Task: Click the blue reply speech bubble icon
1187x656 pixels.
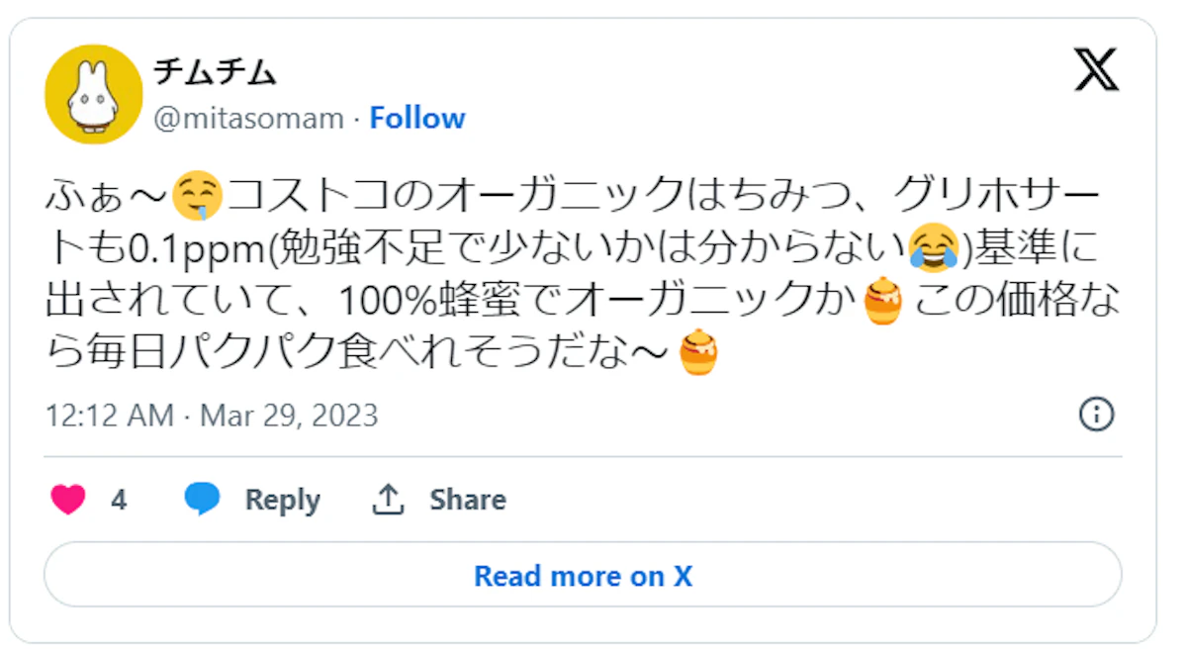Action: 202,500
